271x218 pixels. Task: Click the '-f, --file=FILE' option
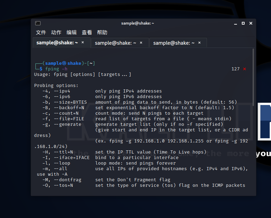pyautogui.click(x=63, y=119)
